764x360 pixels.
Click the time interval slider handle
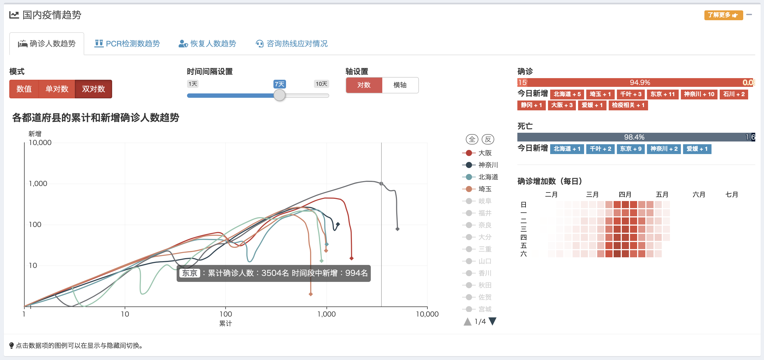[x=279, y=95]
